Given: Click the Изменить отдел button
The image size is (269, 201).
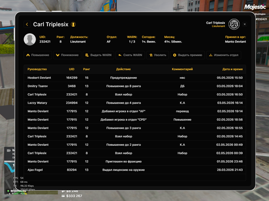Looking at the screenshot, I should pos(224,55).
